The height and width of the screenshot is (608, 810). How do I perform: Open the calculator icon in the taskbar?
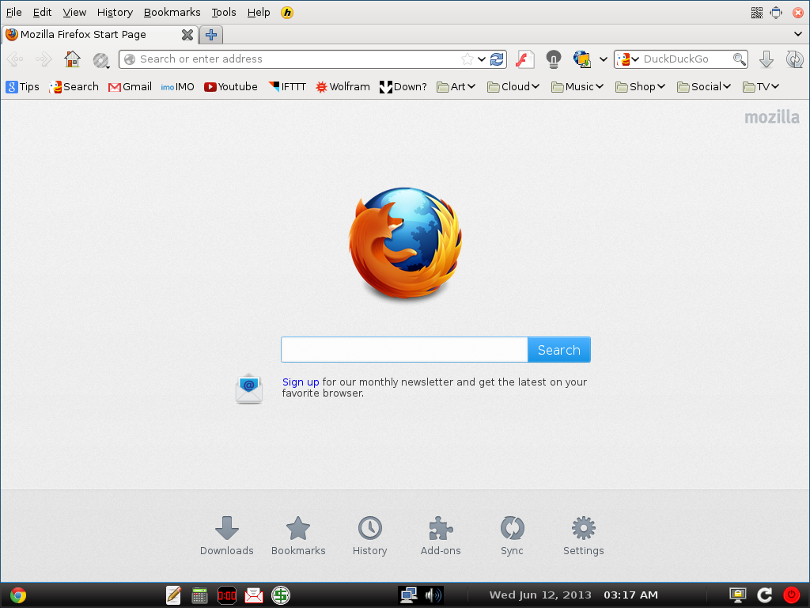point(199,595)
